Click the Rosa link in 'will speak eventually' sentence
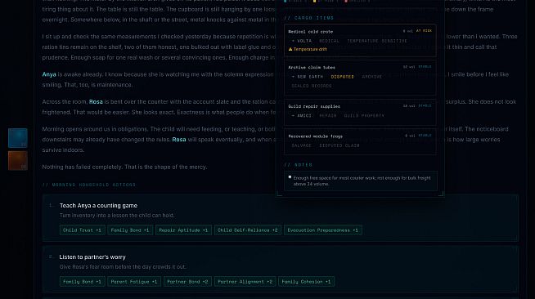The height and width of the screenshot is (299, 535). 179,140
